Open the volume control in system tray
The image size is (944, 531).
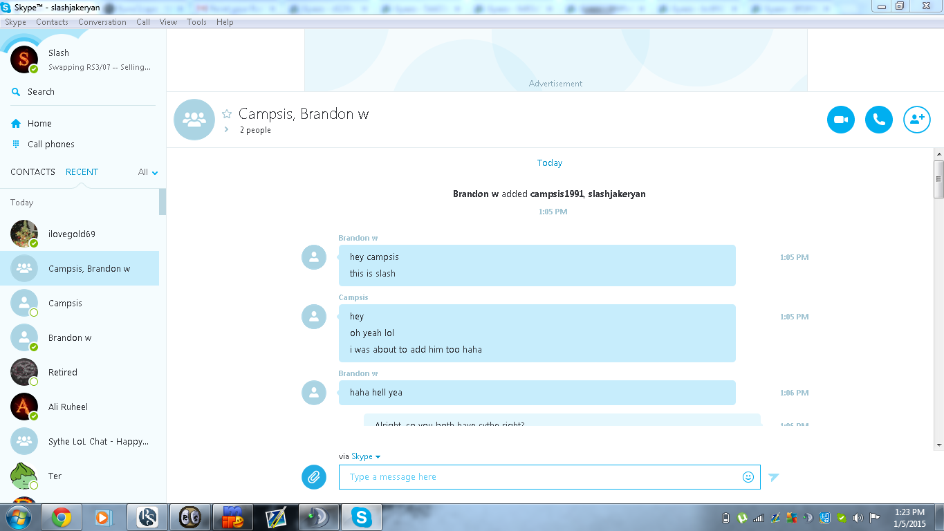pyautogui.click(x=858, y=517)
